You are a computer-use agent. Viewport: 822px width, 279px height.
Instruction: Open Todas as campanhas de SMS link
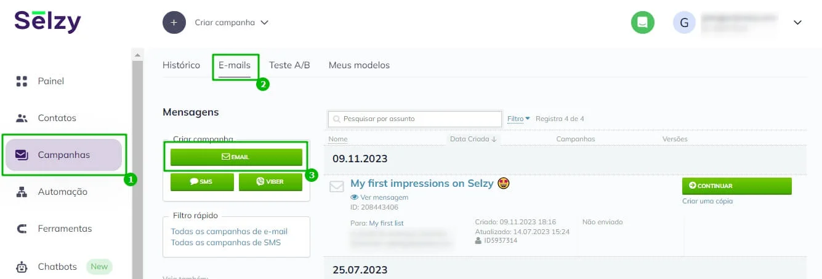[225, 242]
